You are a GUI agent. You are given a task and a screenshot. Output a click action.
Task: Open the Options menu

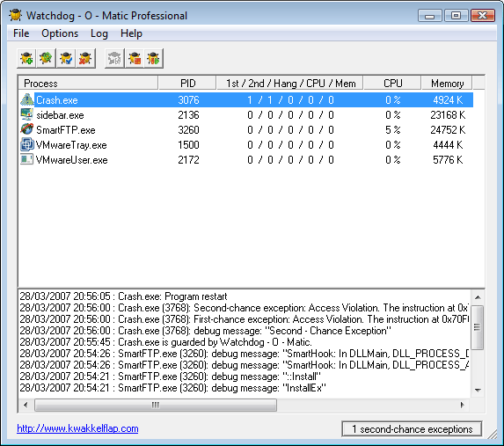click(x=60, y=33)
